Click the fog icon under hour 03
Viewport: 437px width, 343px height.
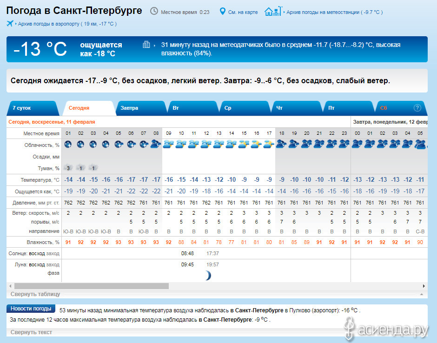coord(93,168)
